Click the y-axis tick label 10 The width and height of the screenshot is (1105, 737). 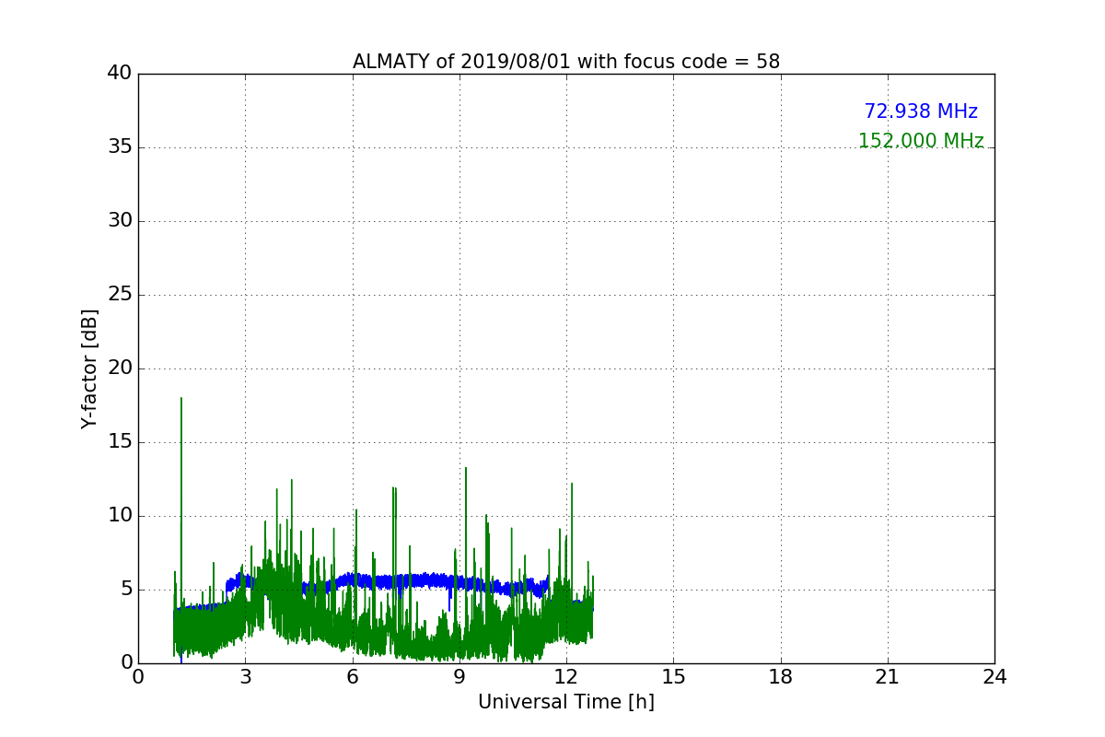click(x=119, y=516)
